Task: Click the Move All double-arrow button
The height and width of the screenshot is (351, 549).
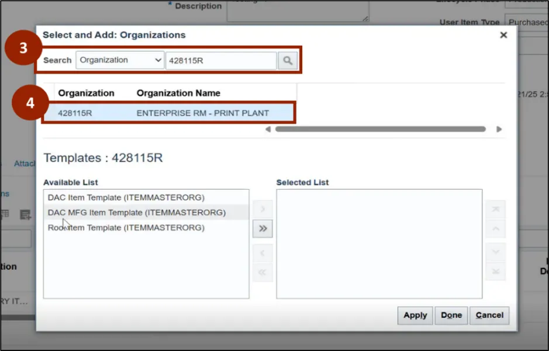Action: coord(263,229)
